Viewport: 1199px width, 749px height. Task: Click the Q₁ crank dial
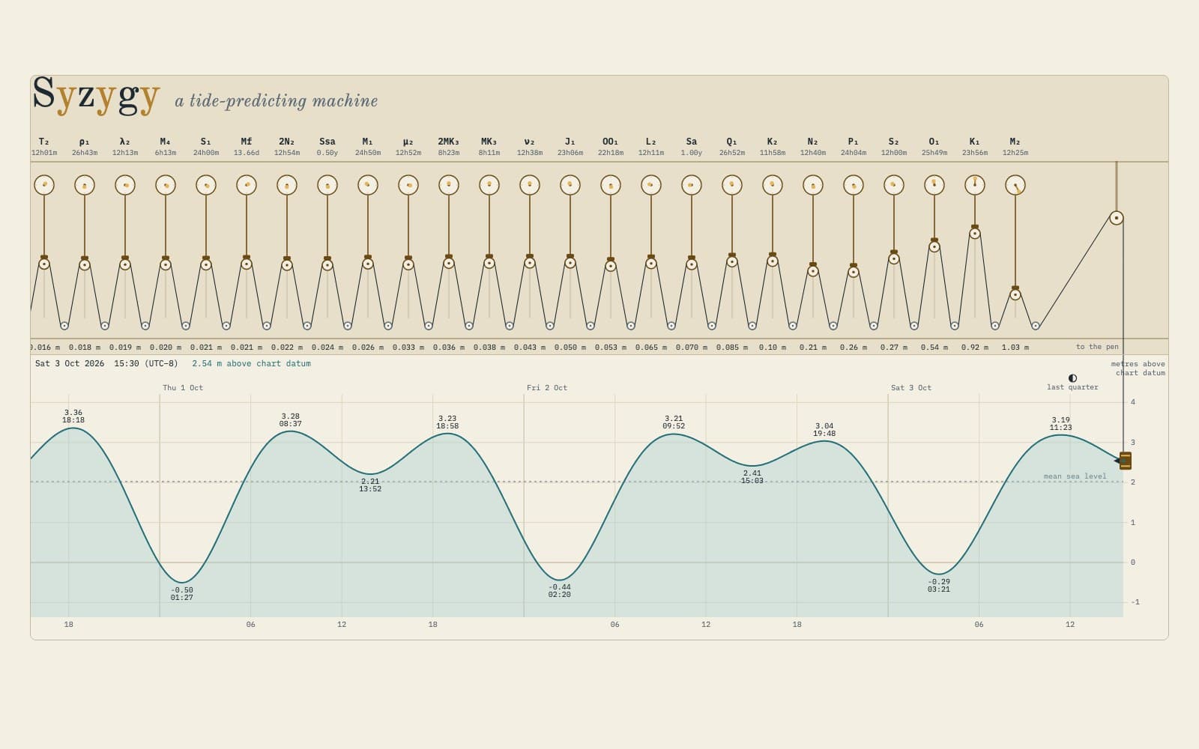pyautogui.click(x=732, y=185)
